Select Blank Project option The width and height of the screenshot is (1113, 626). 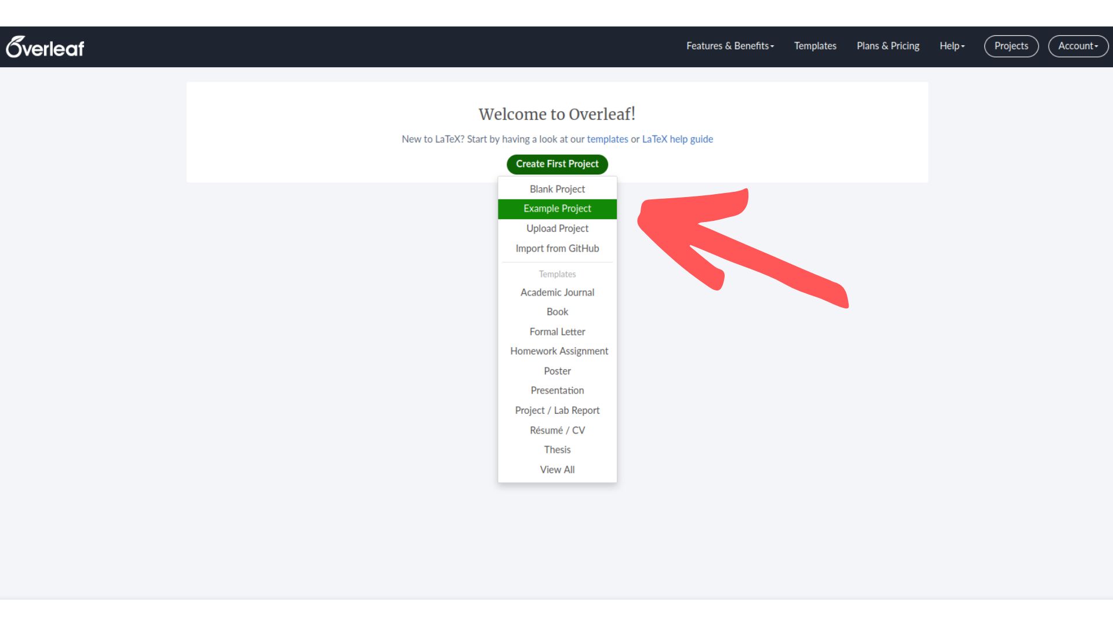coord(557,189)
